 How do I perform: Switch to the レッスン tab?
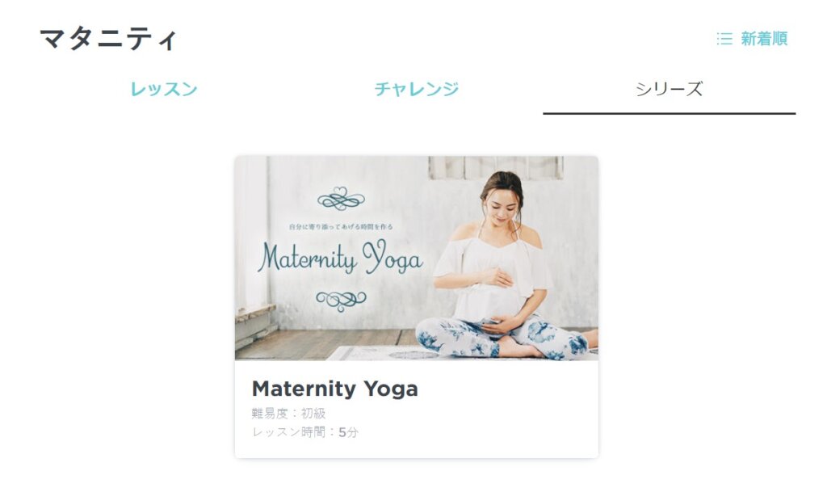pyautogui.click(x=164, y=89)
